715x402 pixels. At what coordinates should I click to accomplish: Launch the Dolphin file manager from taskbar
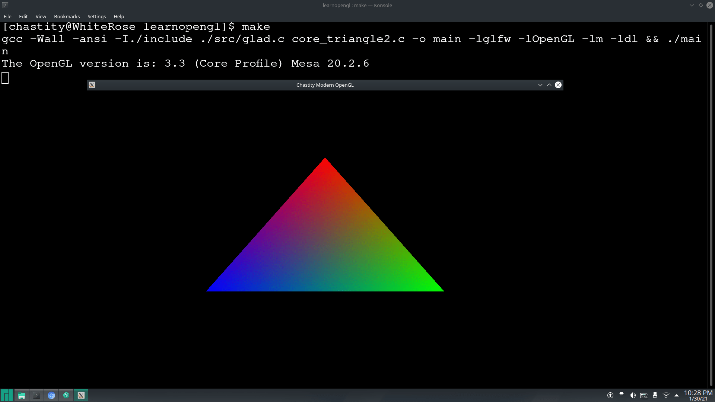coord(21,395)
